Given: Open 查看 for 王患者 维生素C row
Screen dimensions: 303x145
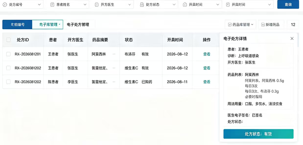Looking at the screenshot, I should coord(206,68).
